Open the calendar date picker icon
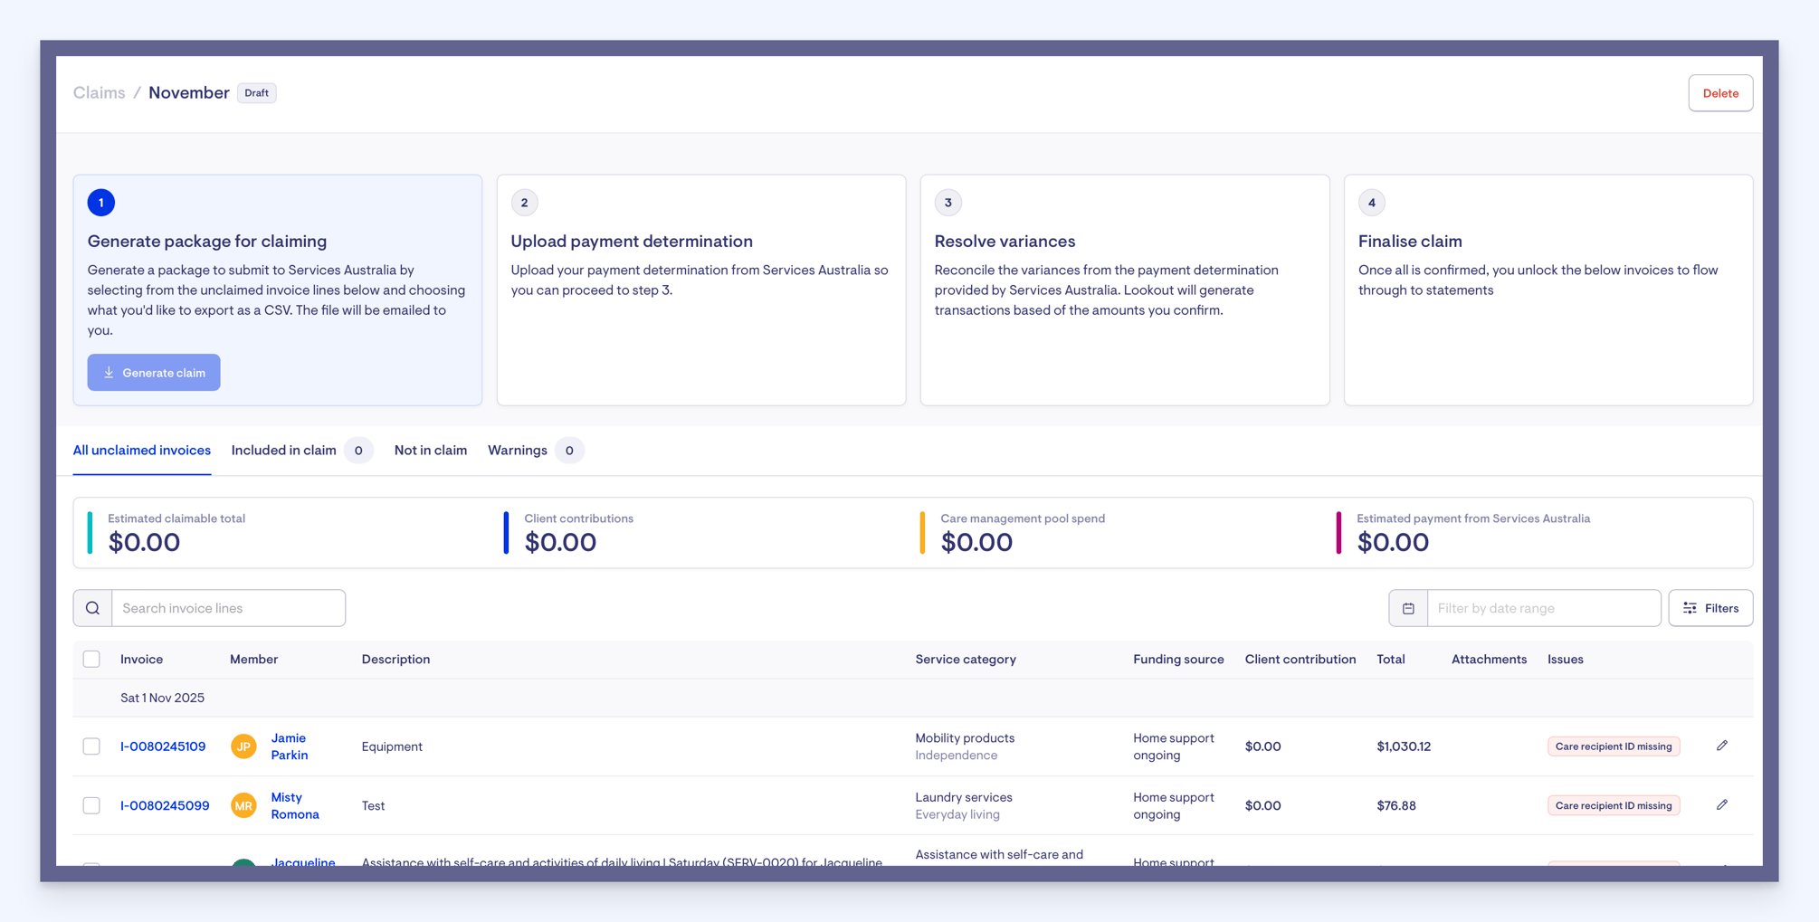The image size is (1819, 922). (1408, 608)
